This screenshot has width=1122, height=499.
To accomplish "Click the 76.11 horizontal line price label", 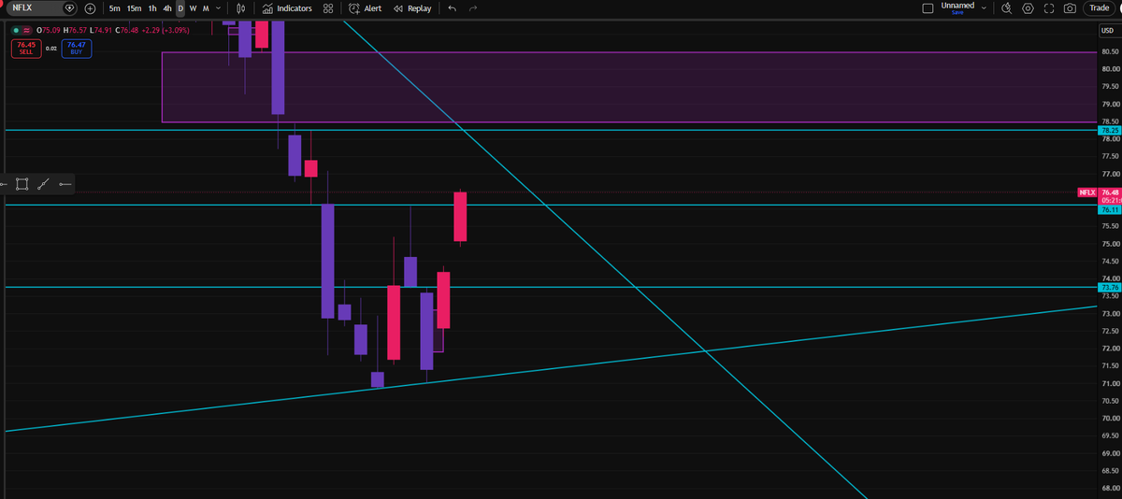I will pos(1109,210).
